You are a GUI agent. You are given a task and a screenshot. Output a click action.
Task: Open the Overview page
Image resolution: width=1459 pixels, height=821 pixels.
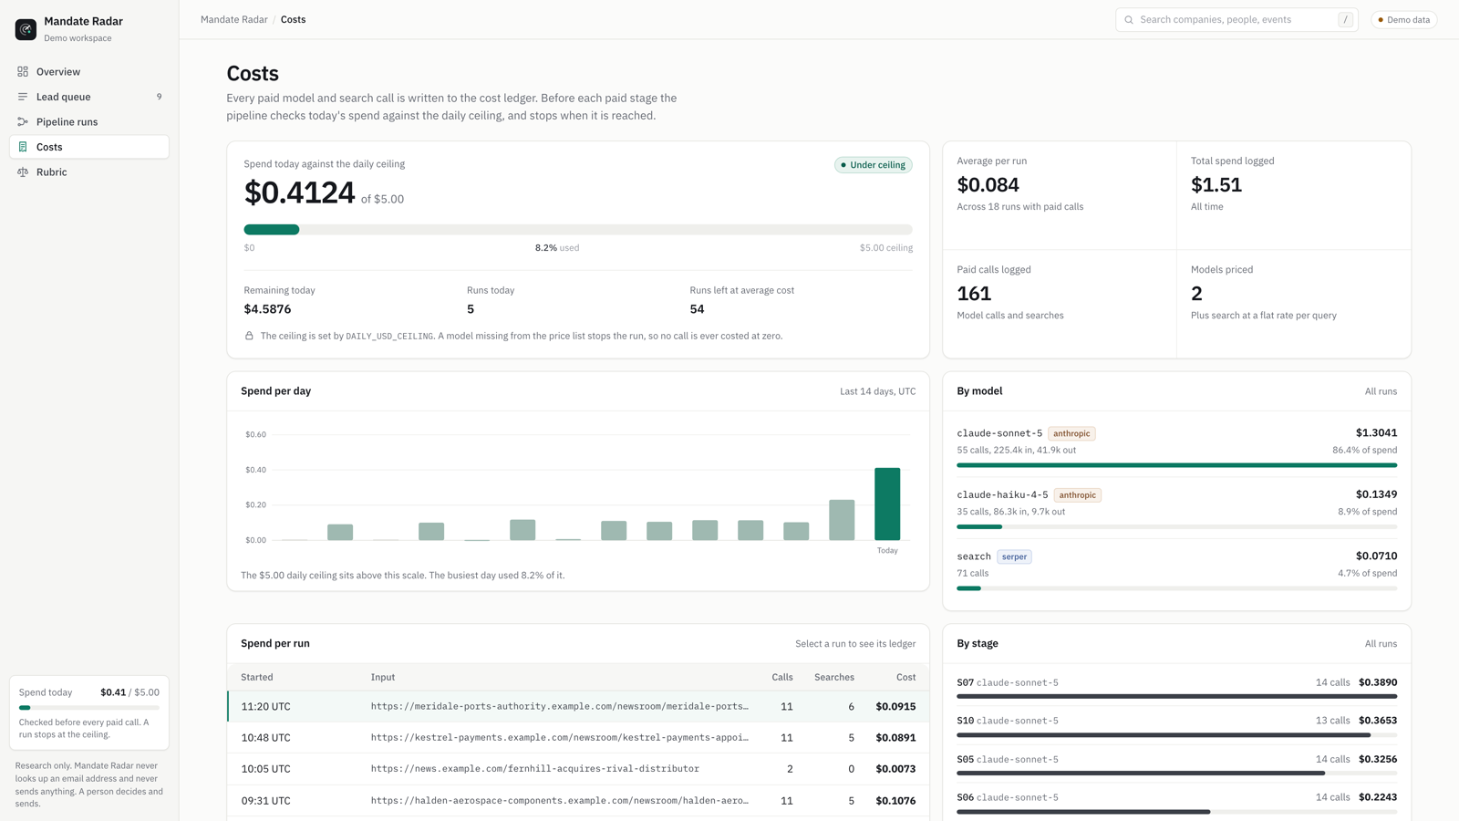coord(89,71)
